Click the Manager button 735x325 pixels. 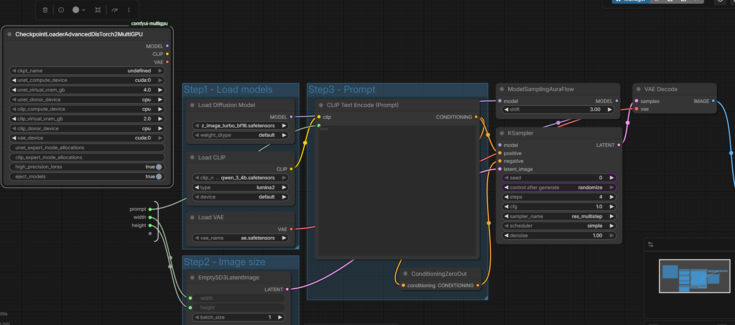(631, 1)
